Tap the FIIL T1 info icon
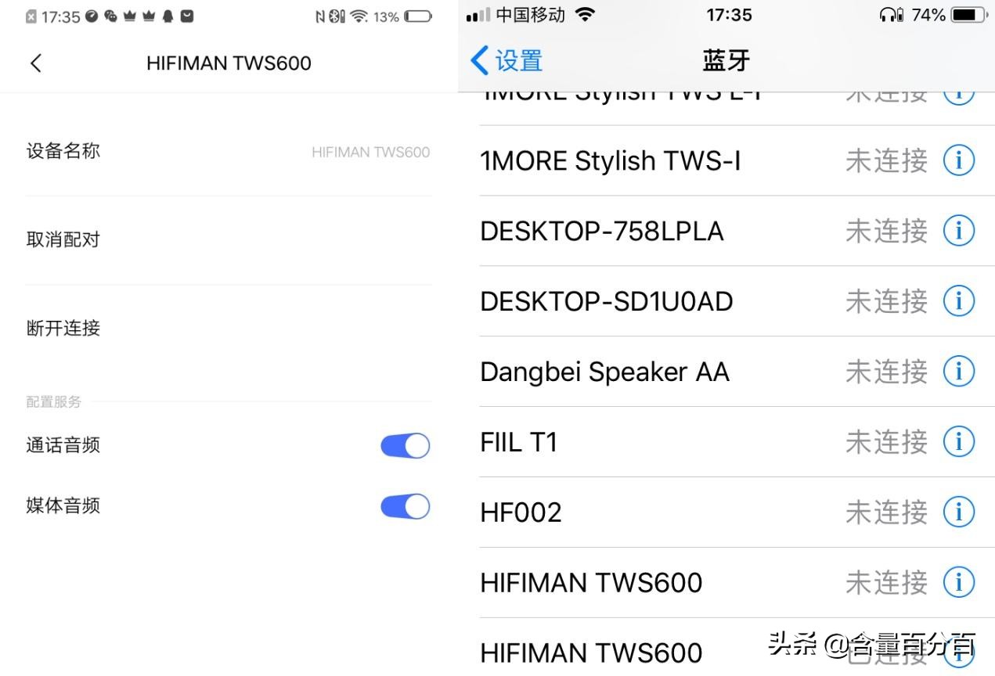The width and height of the screenshot is (995, 676). [x=958, y=441]
